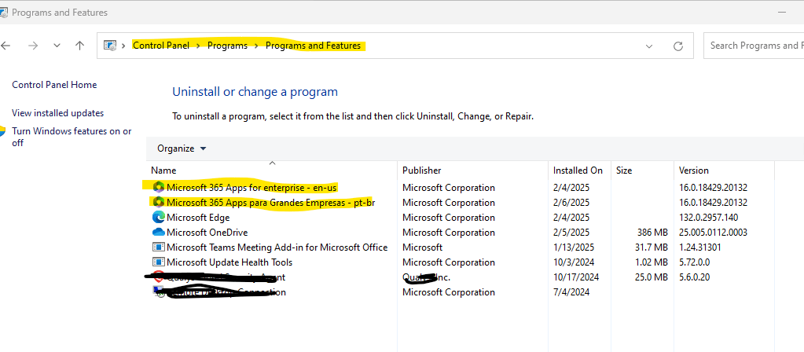The image size is (804, 352).
Task: Click Programs and Features breadcrumb
Action: 313,46
